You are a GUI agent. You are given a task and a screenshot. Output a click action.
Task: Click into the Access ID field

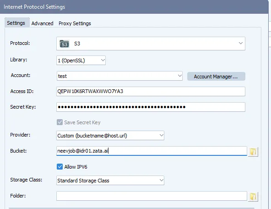[x=151, y=91]
